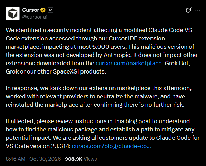
Task: Click the 'In response, we took down' paragraph
Action: pyautogui.click(x=99, y=96)
